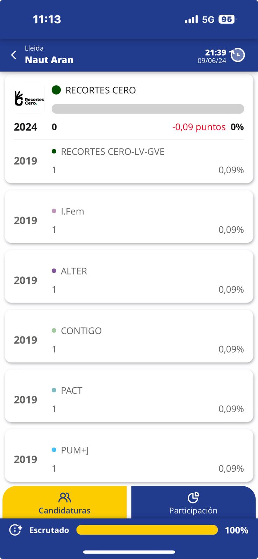Tap the Candidaturas people icon
The image size is (258, 559).
(65, 497)
